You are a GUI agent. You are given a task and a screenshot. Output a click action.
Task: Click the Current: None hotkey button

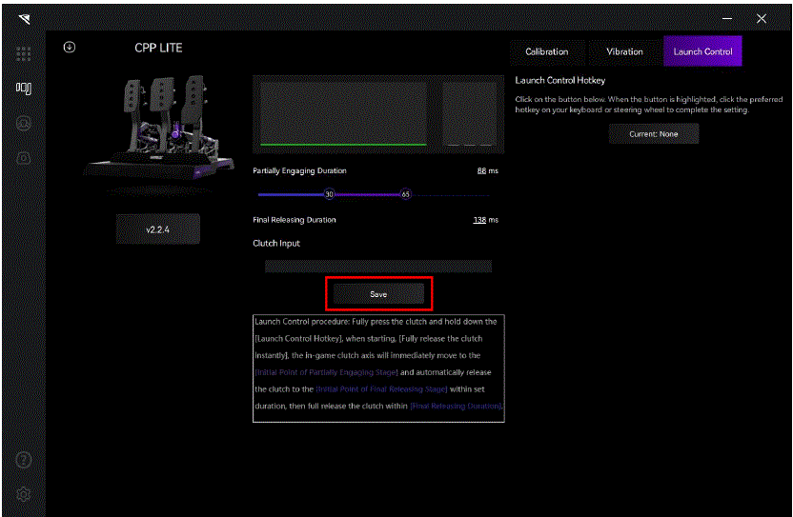click(x=654, y=134)
